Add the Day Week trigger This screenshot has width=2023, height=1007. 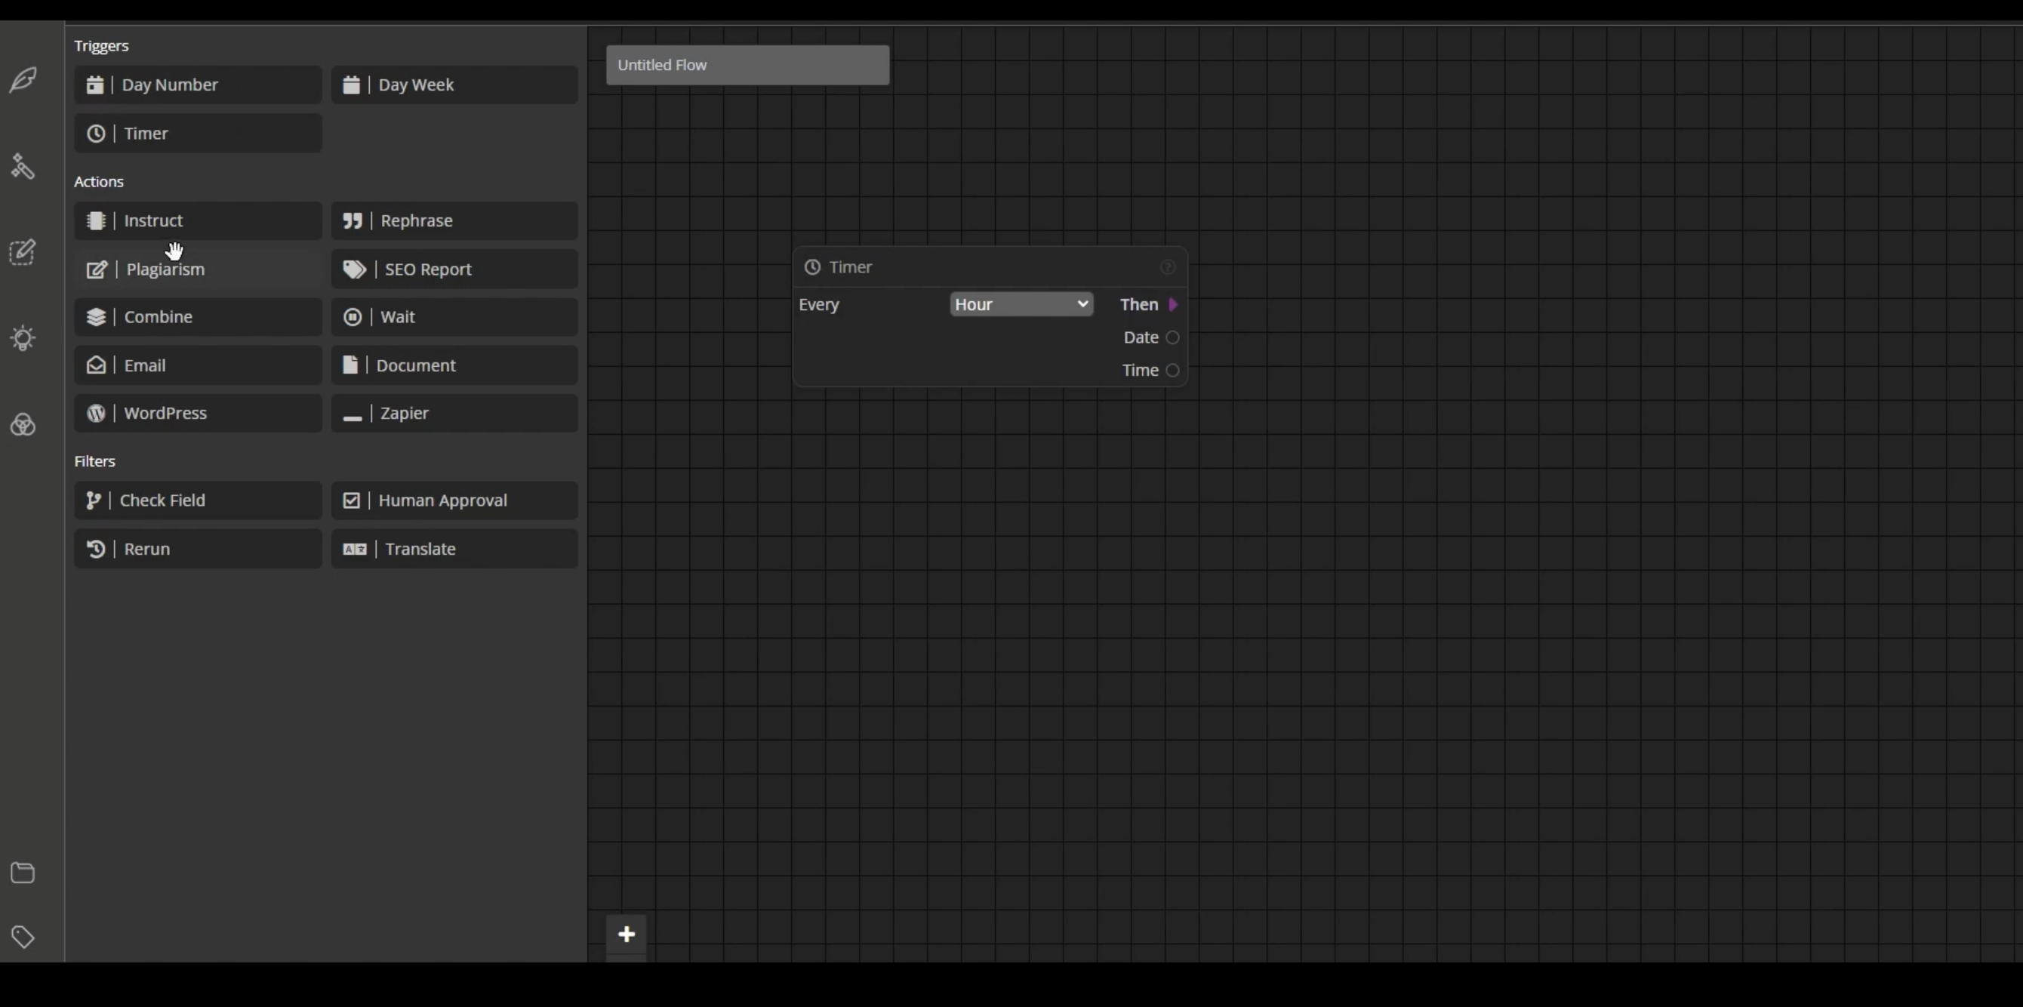tap(454, 85)
